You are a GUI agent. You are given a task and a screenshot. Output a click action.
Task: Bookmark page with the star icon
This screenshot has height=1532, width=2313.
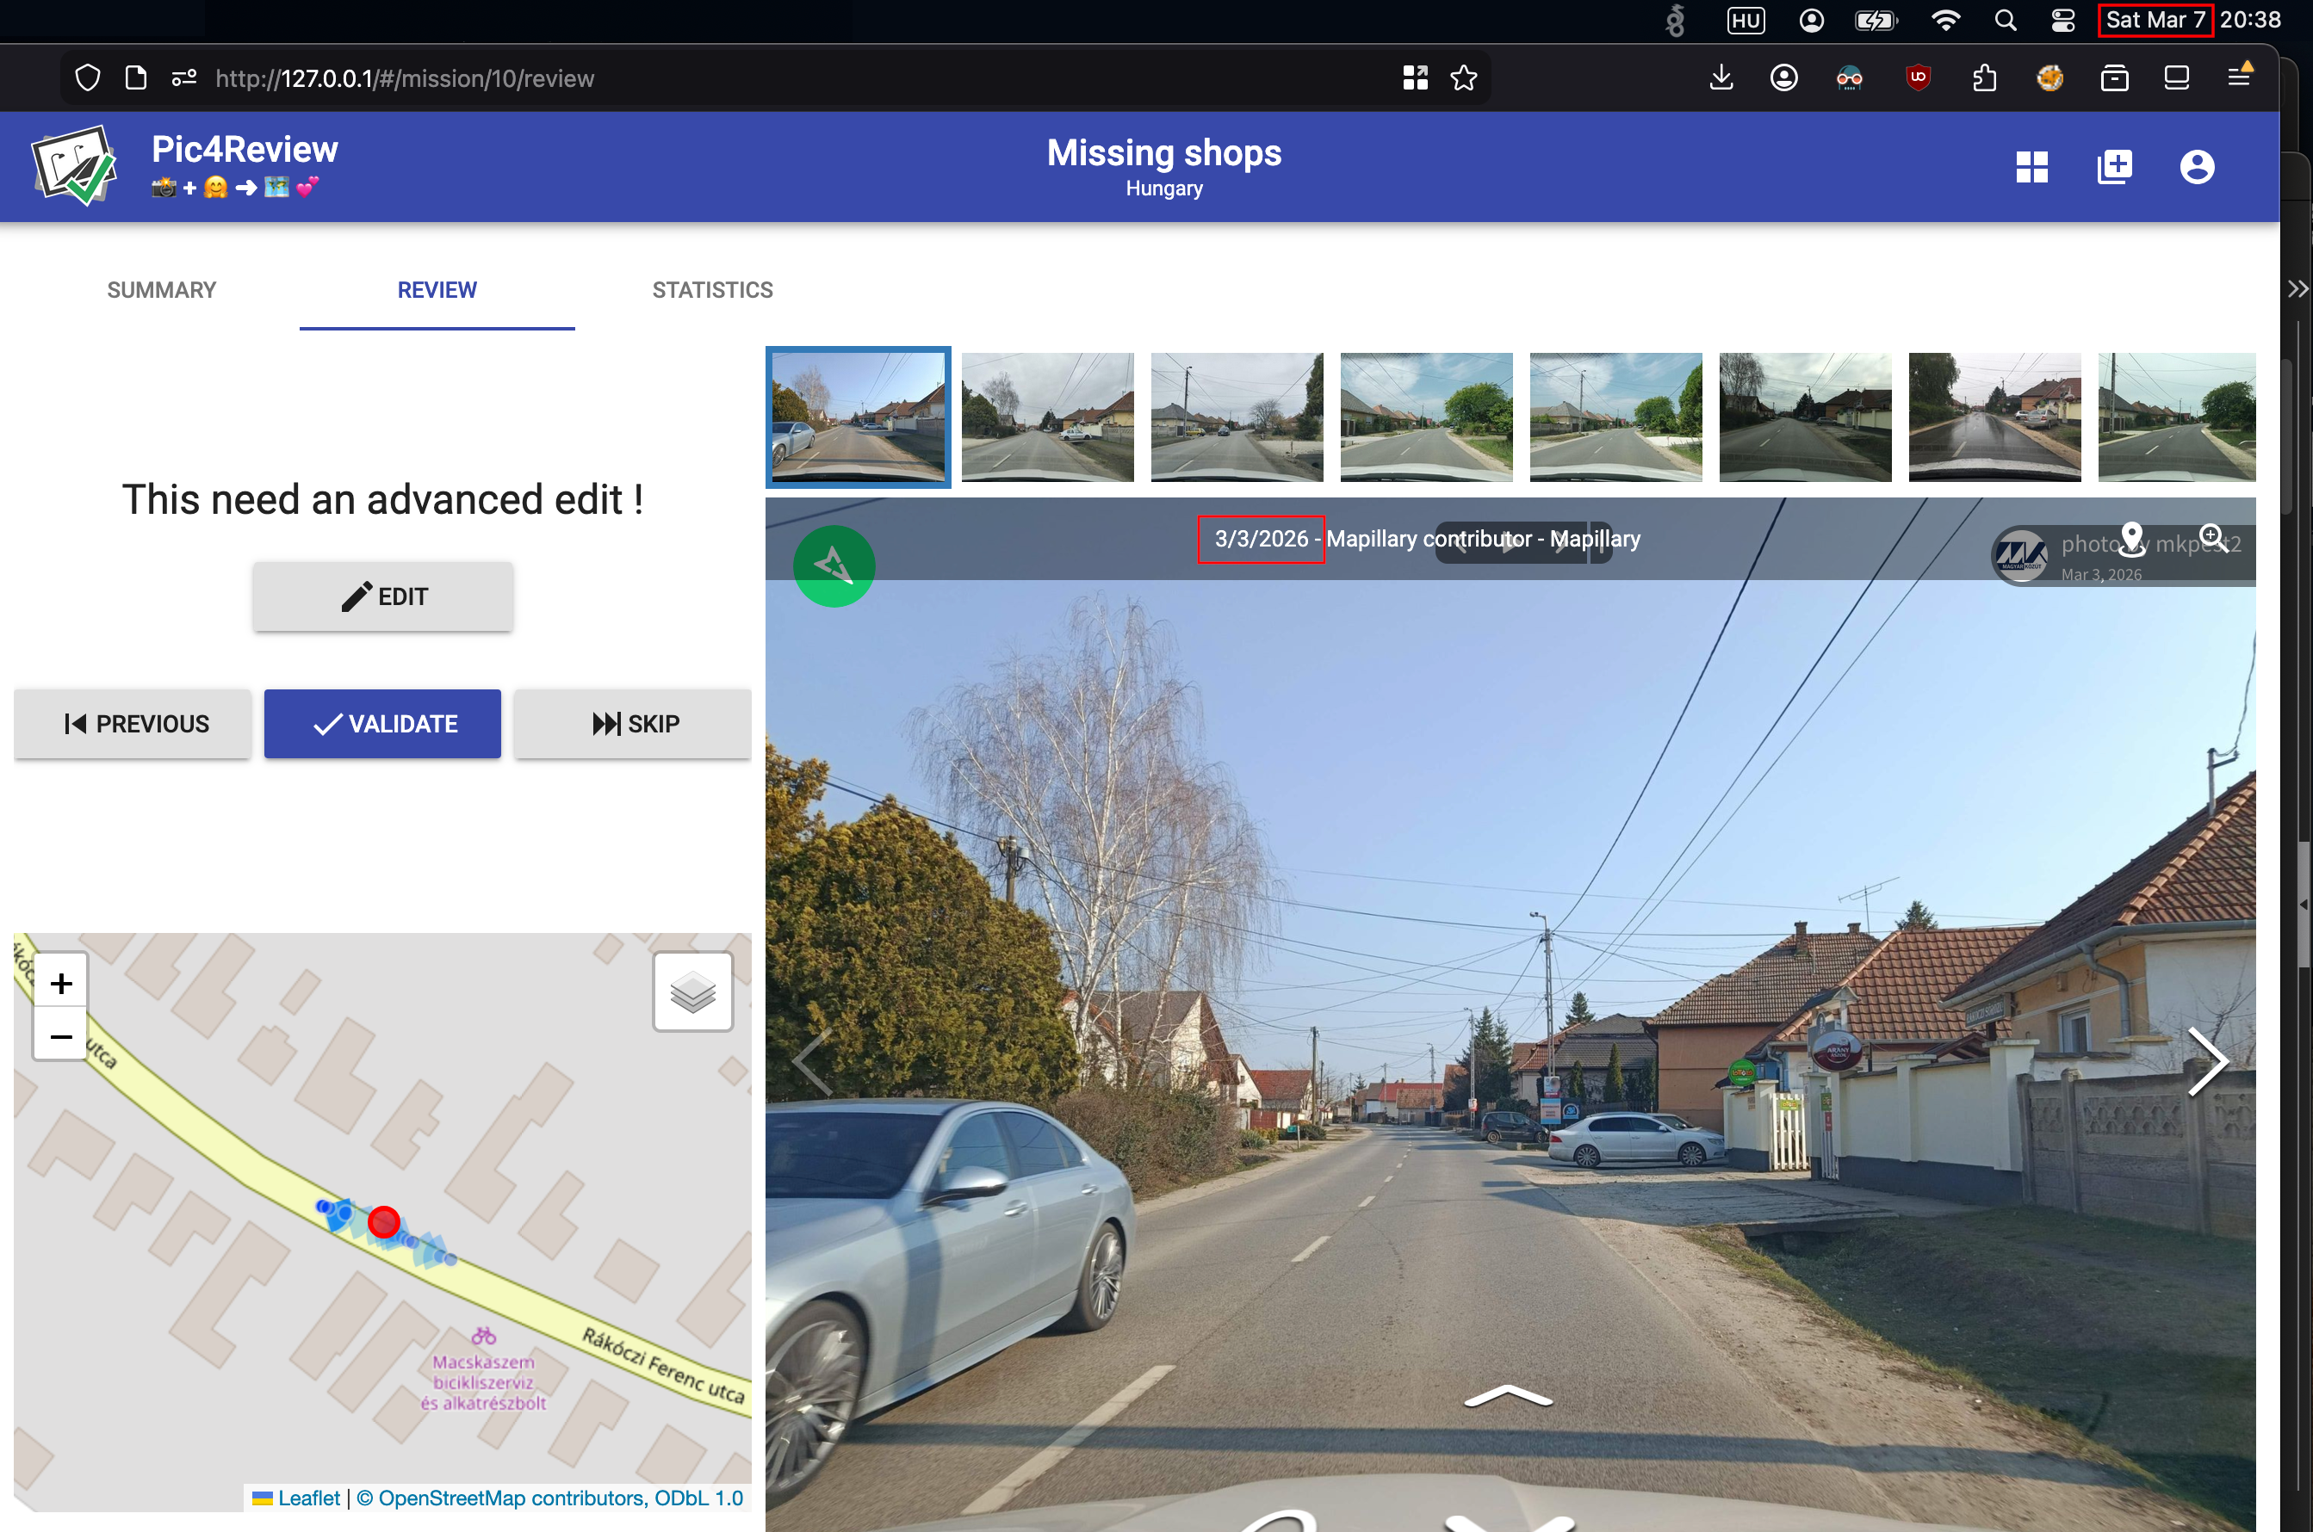pyautogui.click(x=1463, y=78)
